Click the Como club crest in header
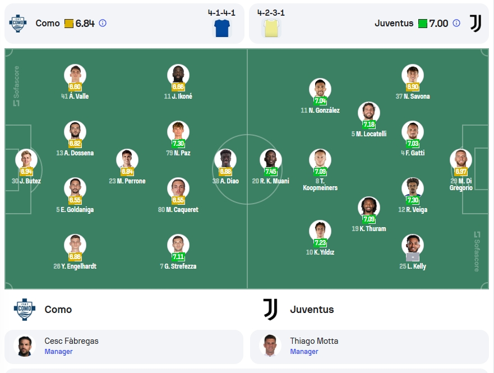The width and height of the screenshot is (494, 373). click(18, 24)
